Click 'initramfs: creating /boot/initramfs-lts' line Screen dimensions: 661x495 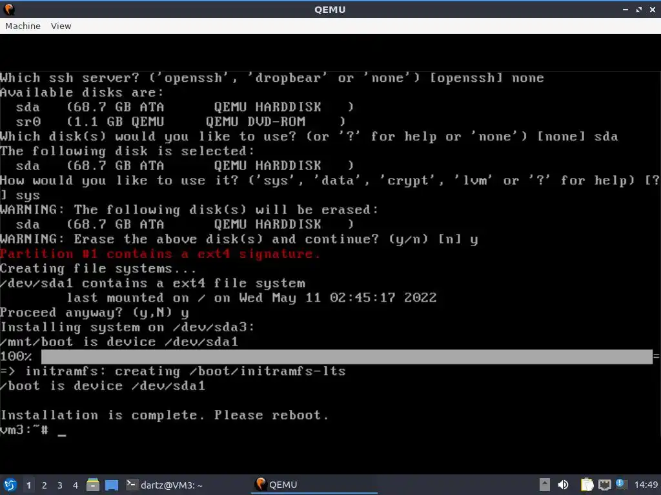173,371
